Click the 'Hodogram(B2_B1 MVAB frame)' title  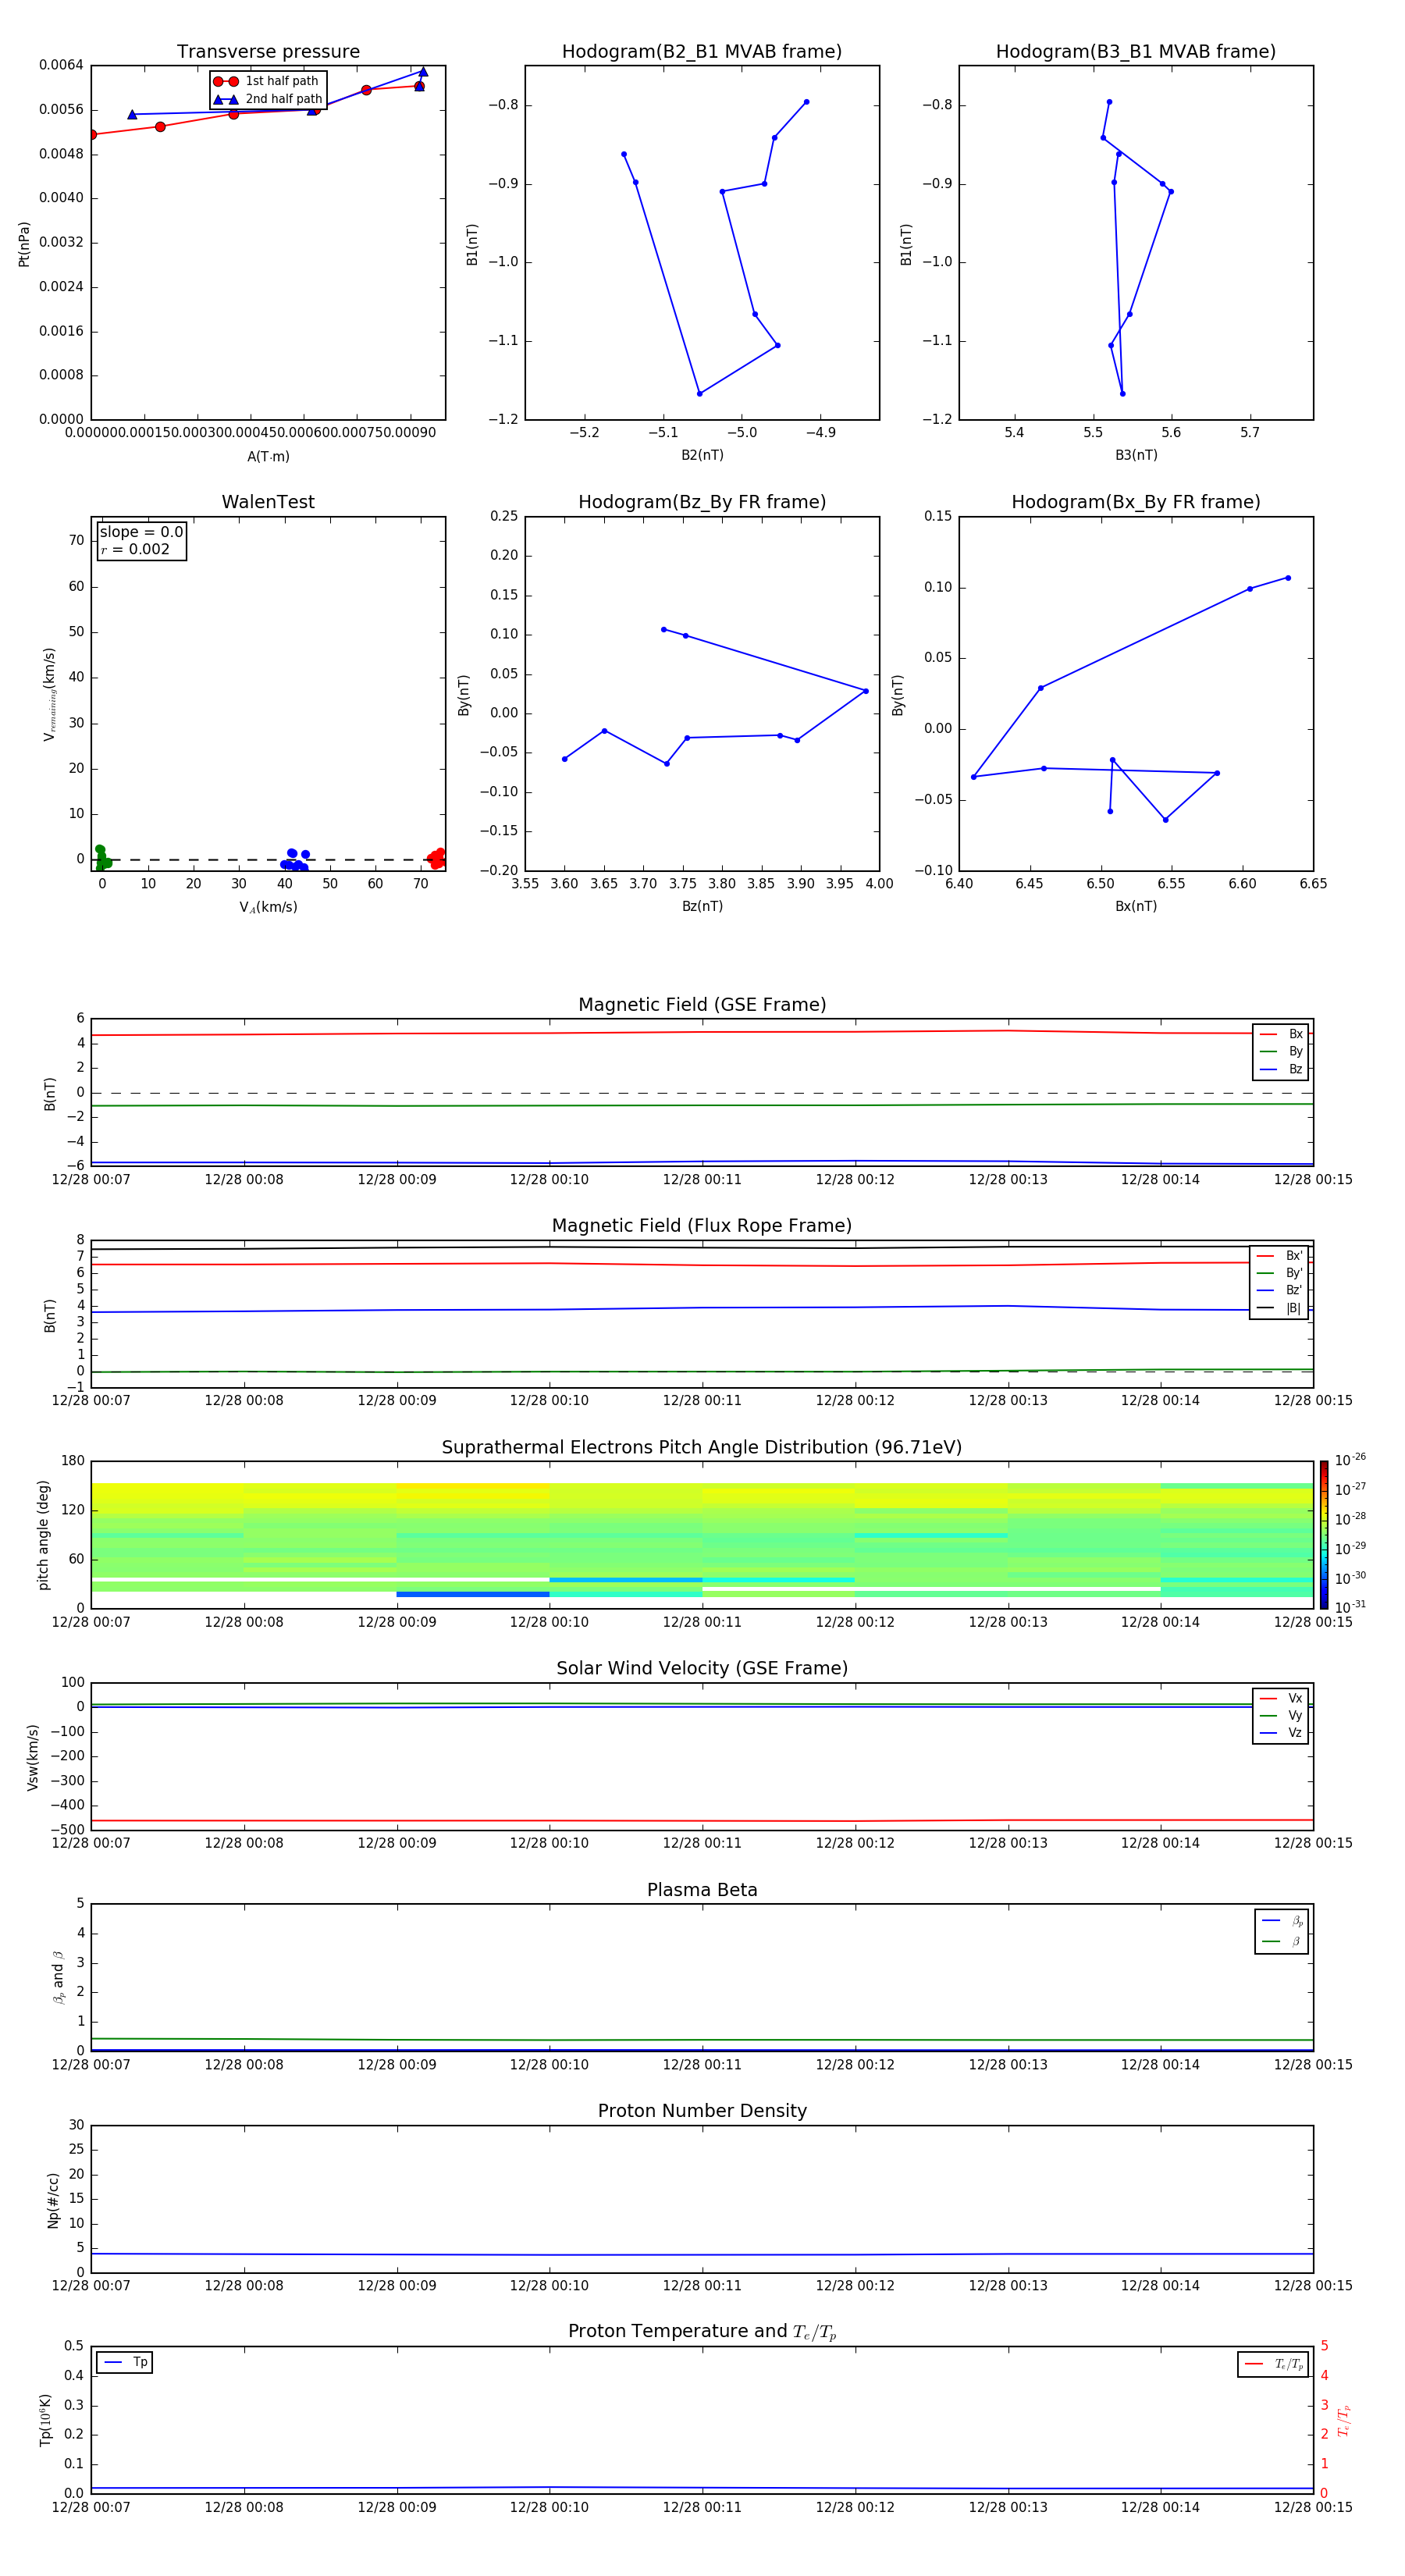[x=702, y=52]
